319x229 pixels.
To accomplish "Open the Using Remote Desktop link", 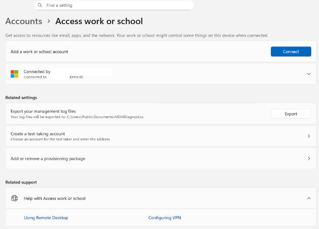I will [x=46, y=218].
